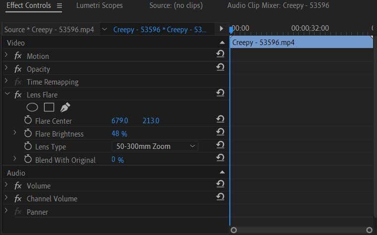Click the Creepy - 53596.mp4 clip bar
377x235 pixels.
[x=301, y=43]
